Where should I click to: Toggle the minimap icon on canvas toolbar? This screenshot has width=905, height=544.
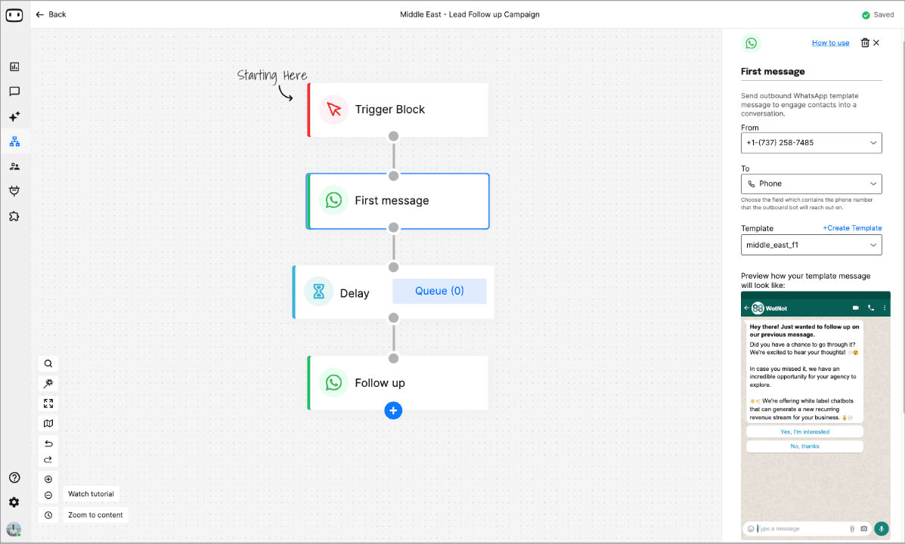tap(48, 423)
